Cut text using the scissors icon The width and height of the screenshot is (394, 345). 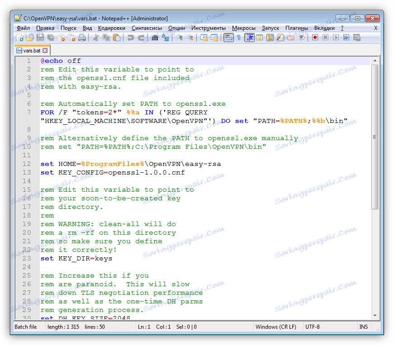coord(96,38)
